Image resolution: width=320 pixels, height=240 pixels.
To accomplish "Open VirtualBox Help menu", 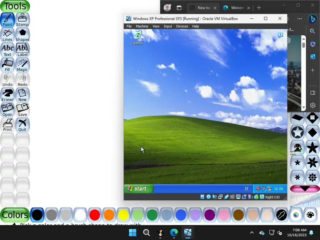I will tap(196, 26).
